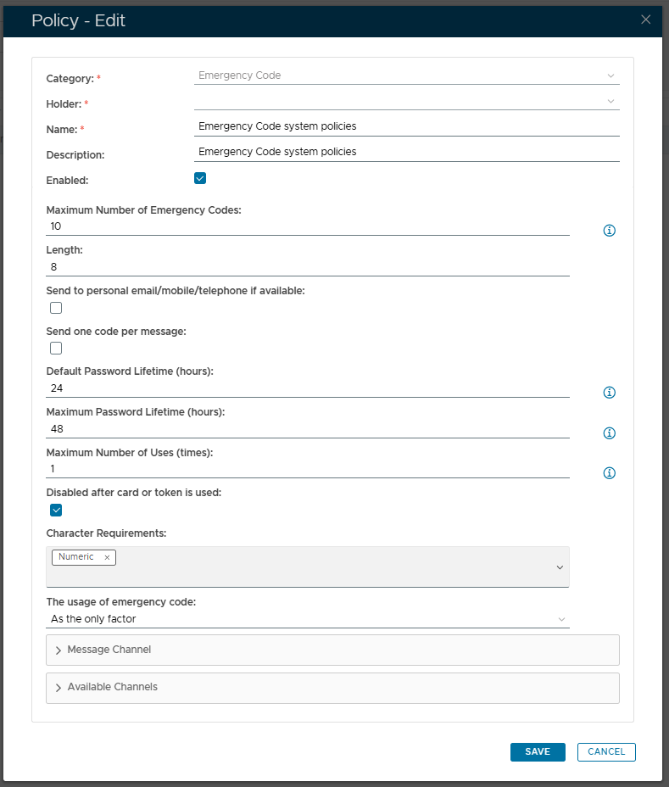This screenshot has height=787, width=669.
Task: Click the Length input field
Action: pos(307,267)
